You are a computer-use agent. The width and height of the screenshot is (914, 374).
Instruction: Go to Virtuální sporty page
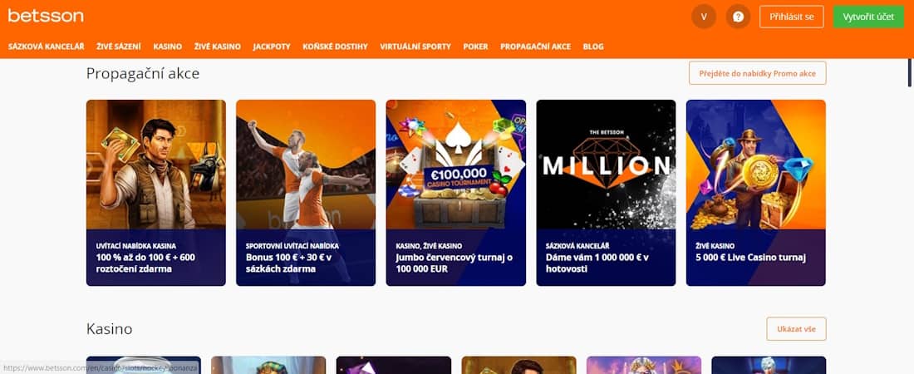point(415,47)
